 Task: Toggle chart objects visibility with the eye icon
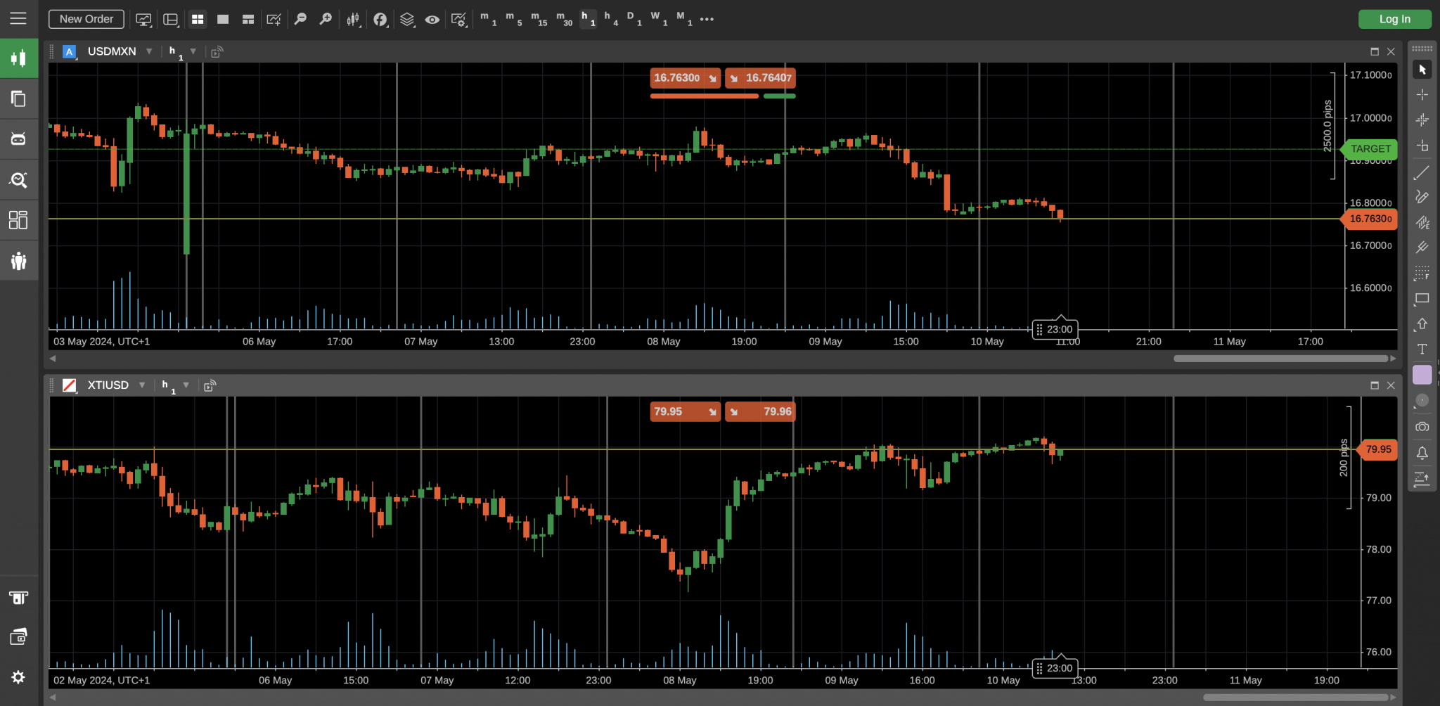(432, 19)
